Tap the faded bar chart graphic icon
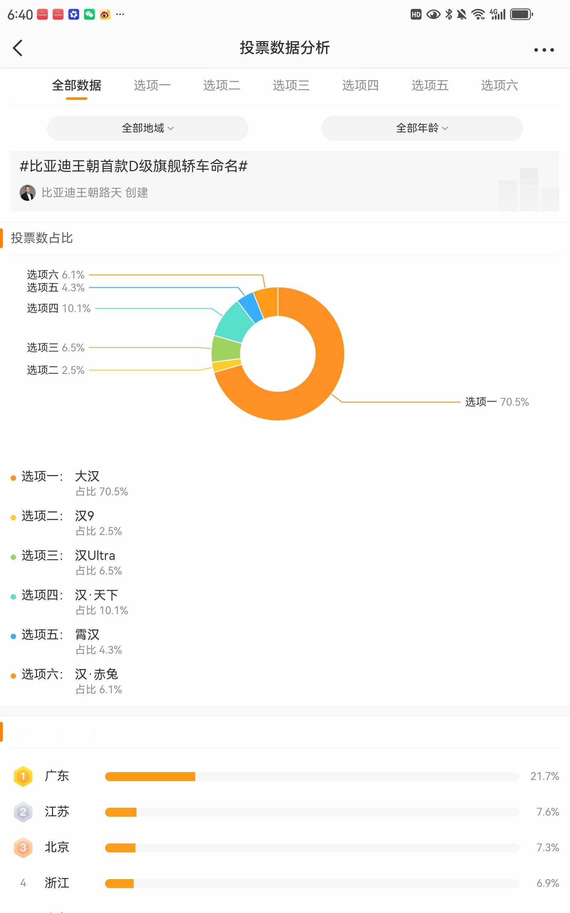 529,189
